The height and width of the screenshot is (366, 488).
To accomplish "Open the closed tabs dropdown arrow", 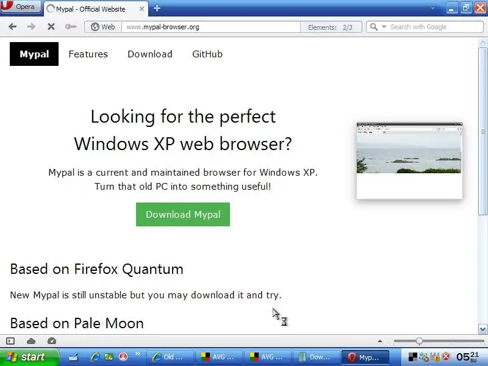I will [432, 9].
